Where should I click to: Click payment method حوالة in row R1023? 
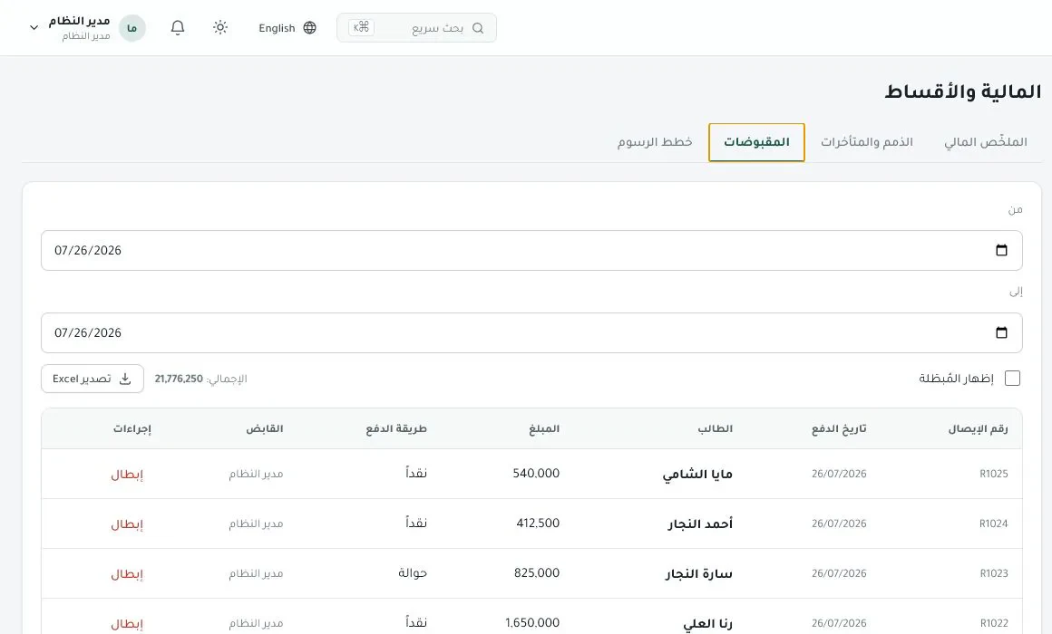(413, 573)
